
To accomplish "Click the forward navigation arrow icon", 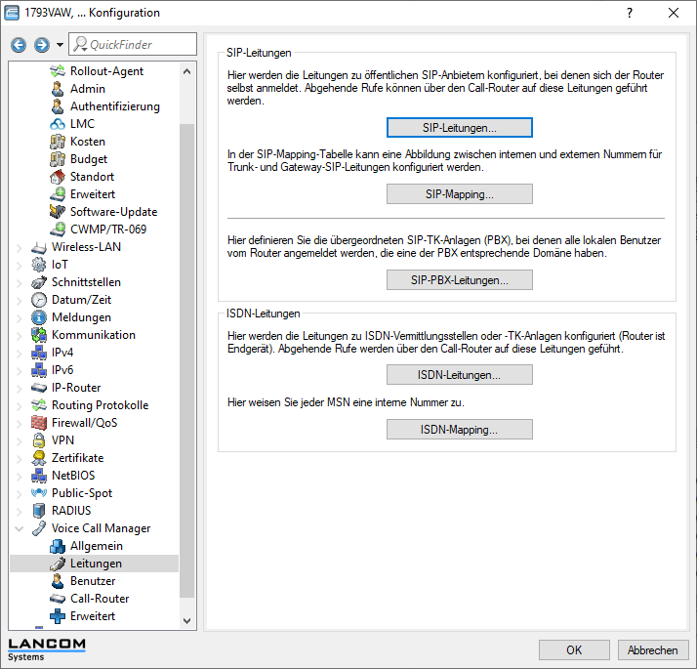I will point(41,45).
